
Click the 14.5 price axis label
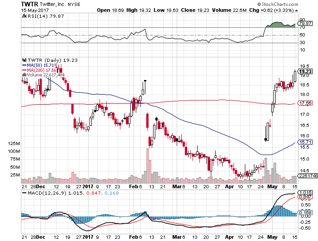tap(304, 171)
